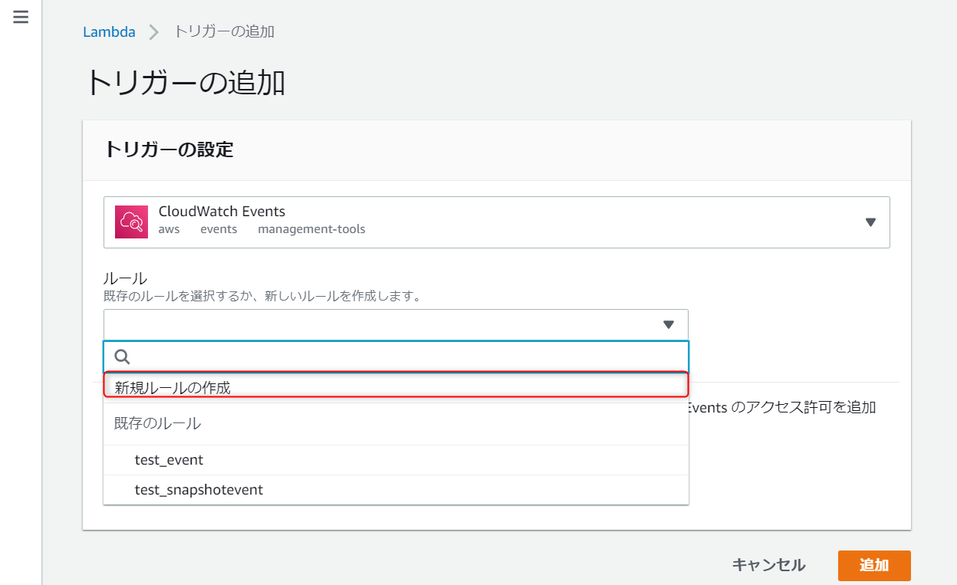Image resolution: width=957 pixels, height=585 pixels.
Task: Click the CloudWatch Events trigger name
Action: [x=222, y=212]
